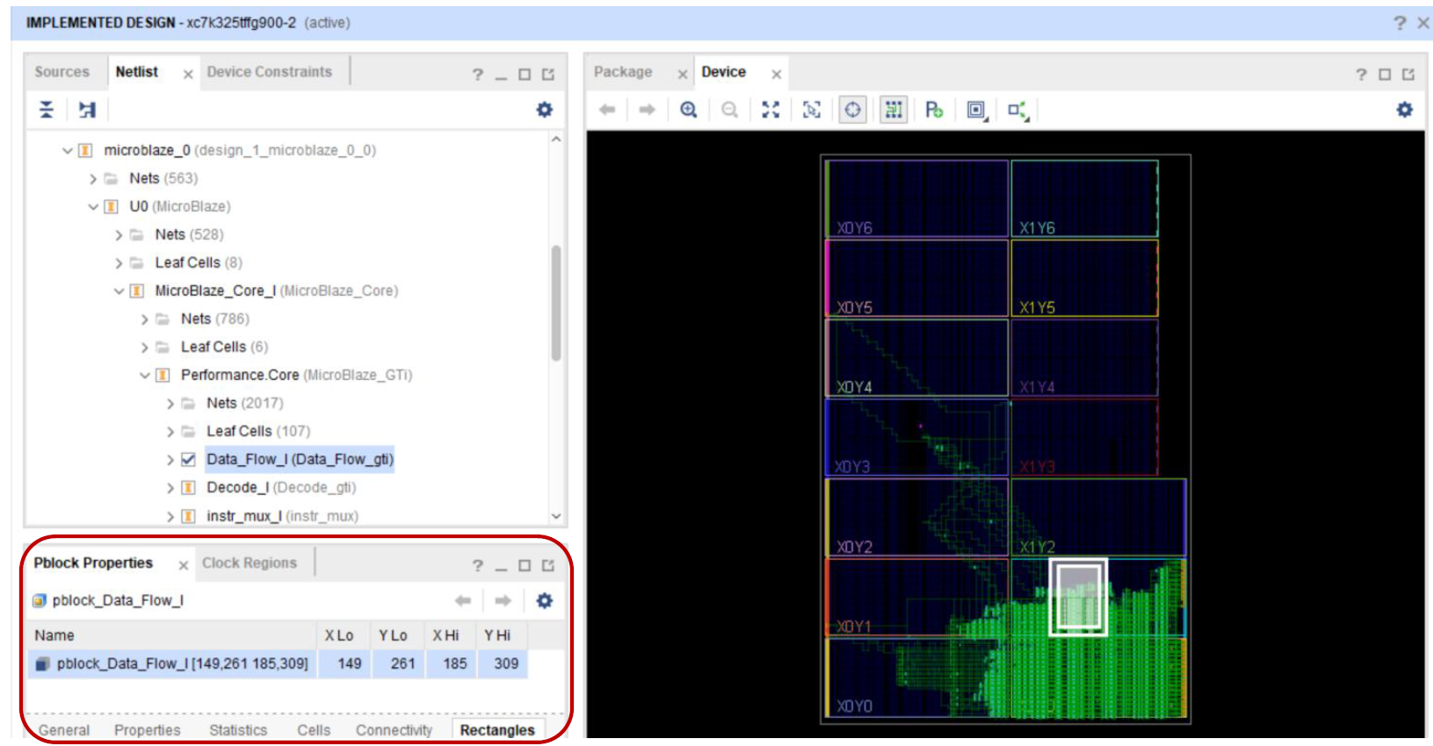Open Clock Regions tab
The image size is (1433, 746).
click(x=250, y=563)
